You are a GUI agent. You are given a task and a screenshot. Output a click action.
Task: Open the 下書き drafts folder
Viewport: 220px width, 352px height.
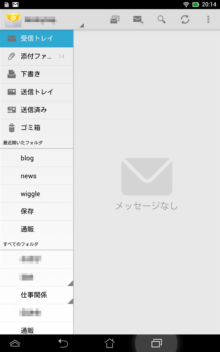click(36, 74)
